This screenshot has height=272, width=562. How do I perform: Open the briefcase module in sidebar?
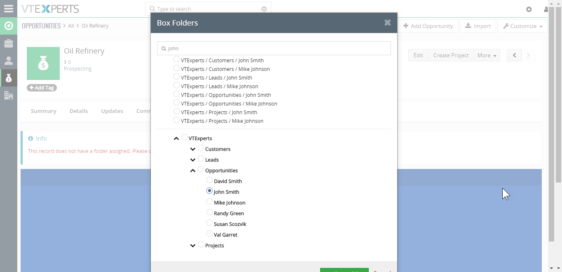pyautogui.click(x=8, y=43)
